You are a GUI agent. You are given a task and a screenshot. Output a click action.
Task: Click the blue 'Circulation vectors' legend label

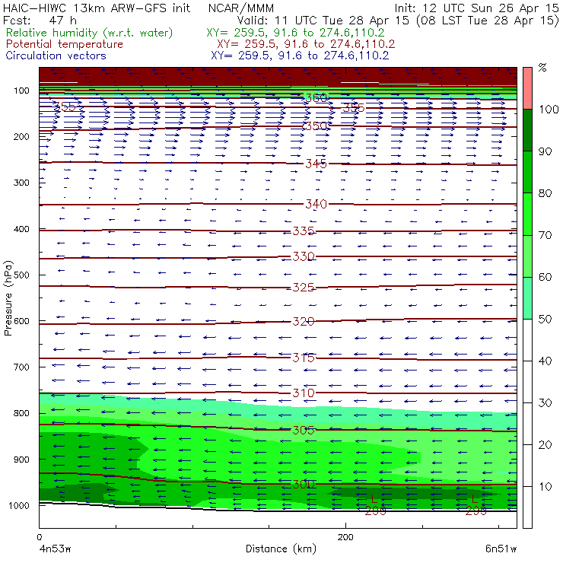pos(56,56)
